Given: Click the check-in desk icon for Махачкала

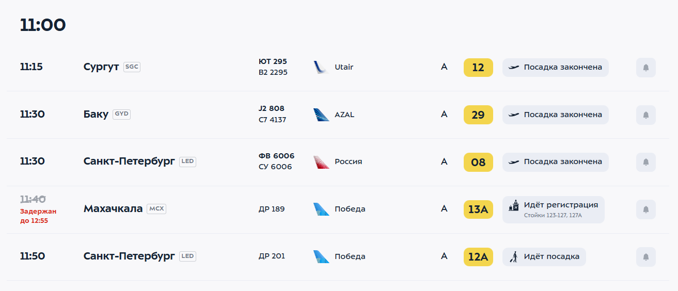Looking at the screenshot, I should [513, 205].
